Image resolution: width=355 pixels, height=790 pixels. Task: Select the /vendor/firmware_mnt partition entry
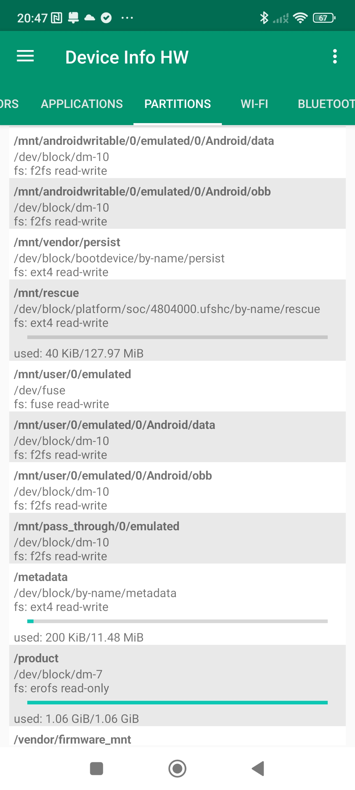click(x=177, y=739)
